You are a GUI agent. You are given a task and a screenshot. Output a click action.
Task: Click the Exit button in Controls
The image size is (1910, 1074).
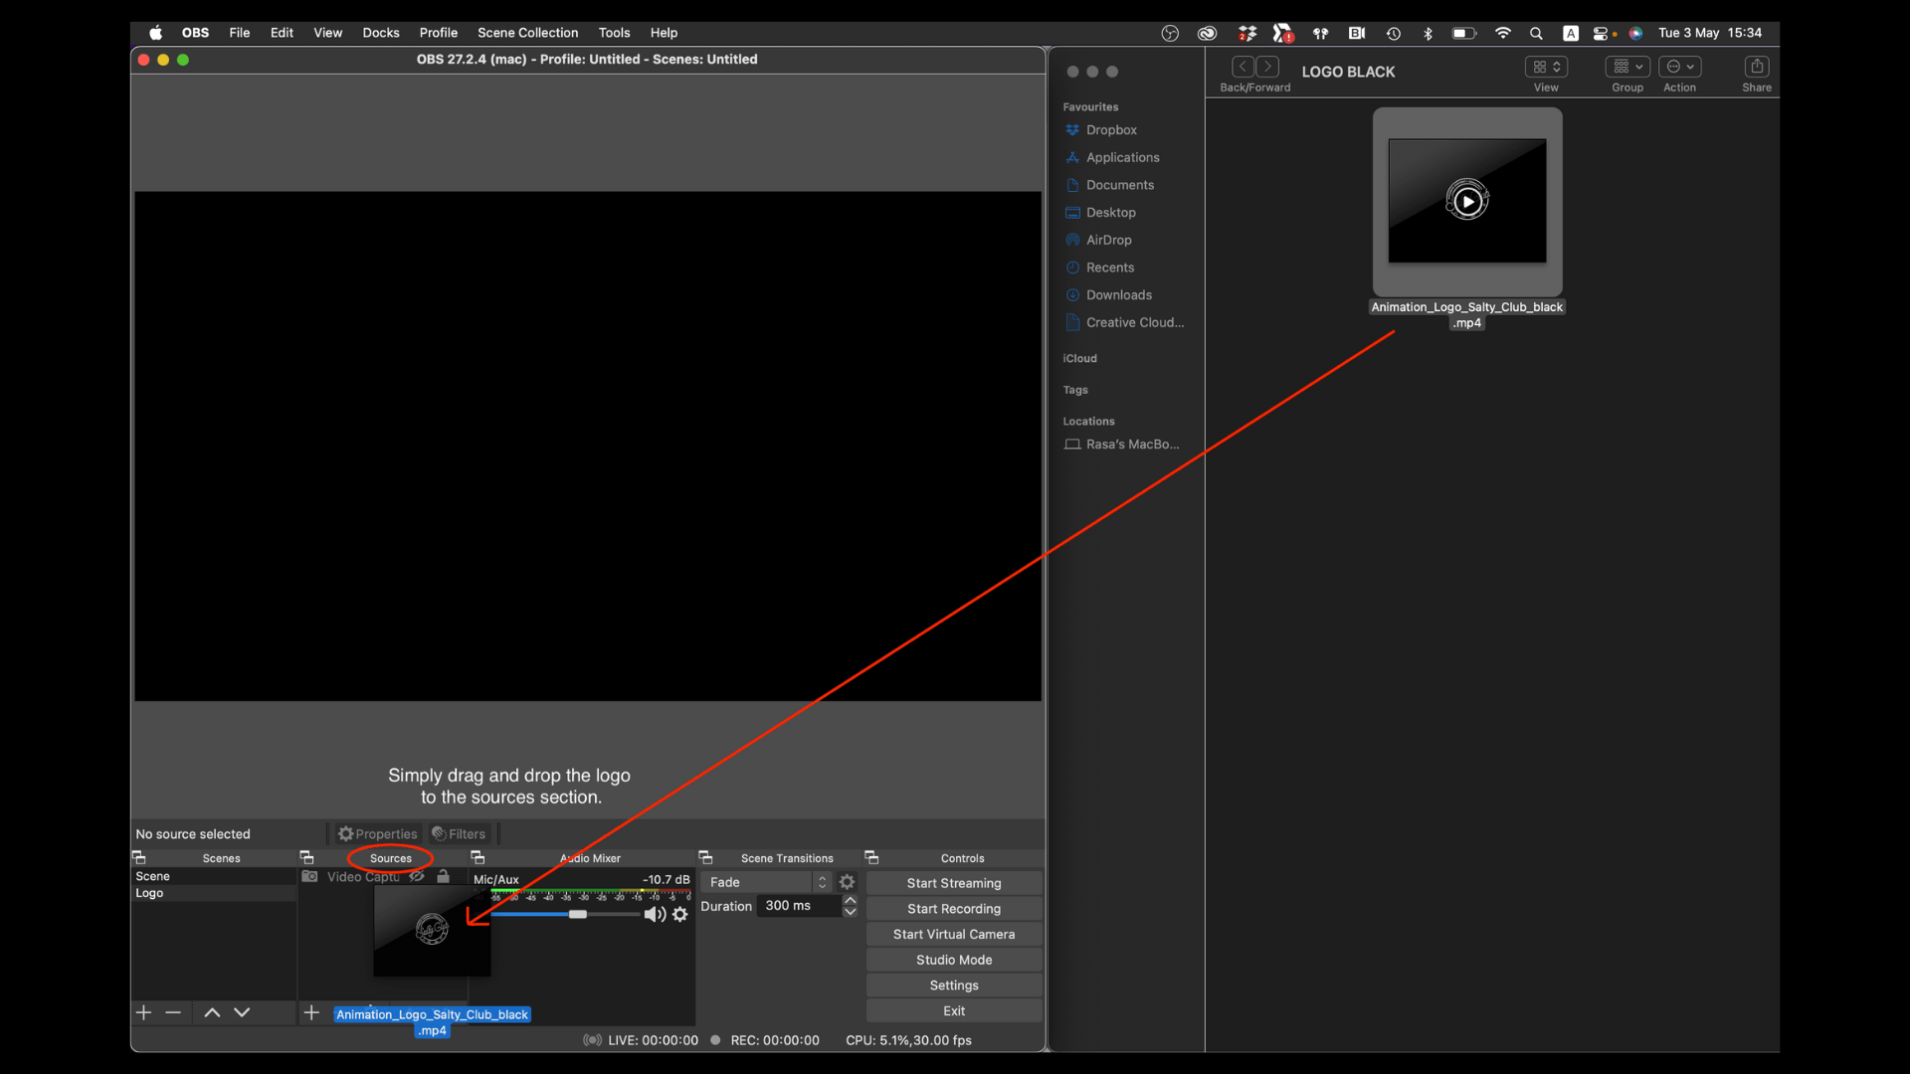click(x=954, y=1011)
